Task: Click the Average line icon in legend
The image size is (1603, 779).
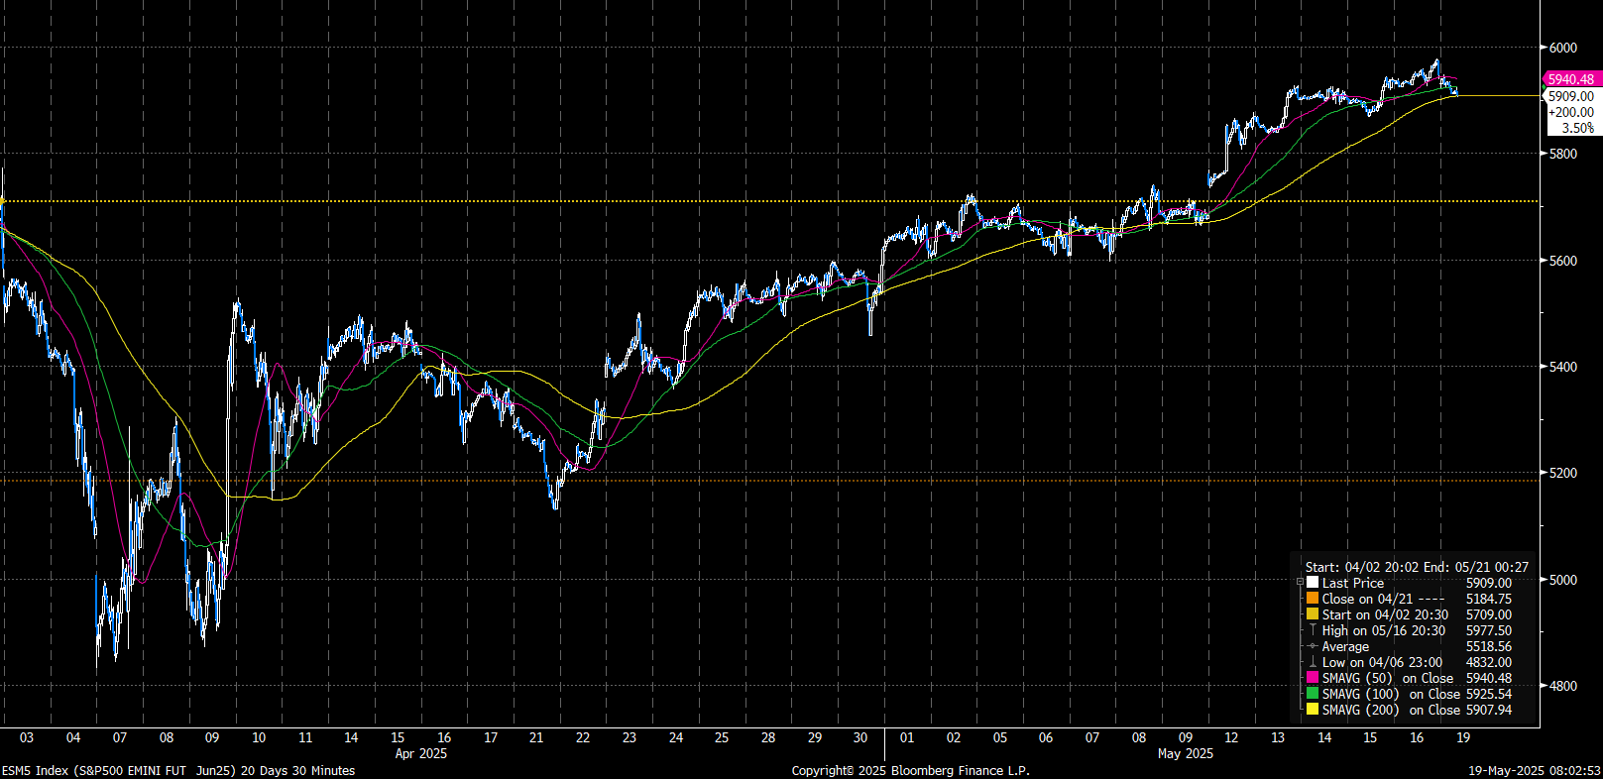Action: coord(1313,646)
